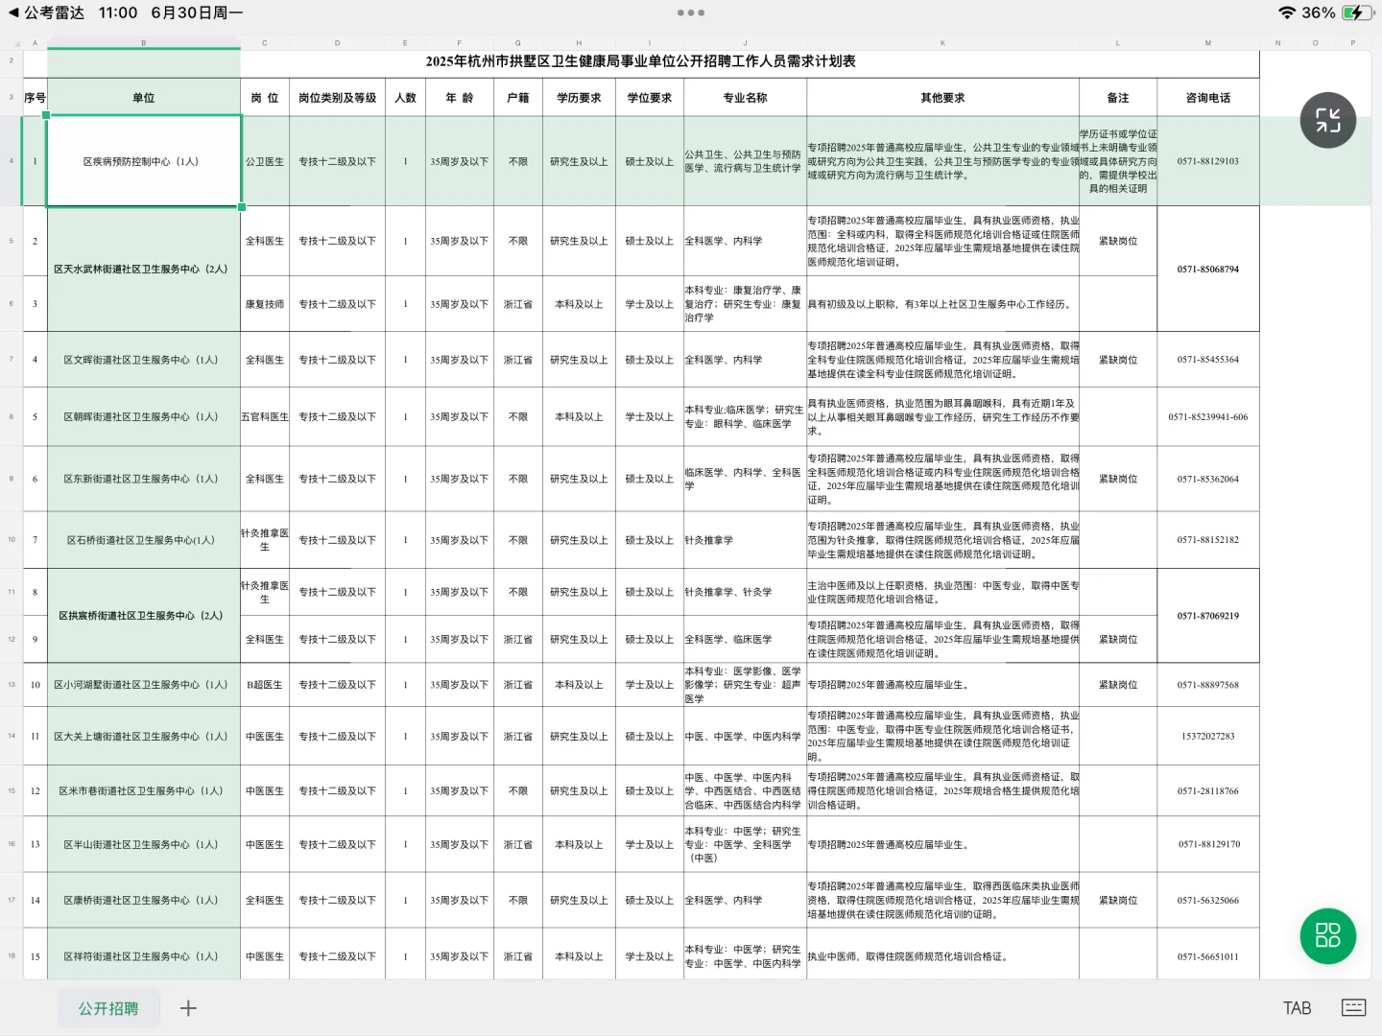
Task: Tap the TAB key button
Action: 1298,1008
